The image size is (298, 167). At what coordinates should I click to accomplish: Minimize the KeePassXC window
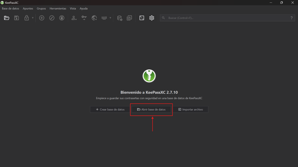[x=271, y=3]
